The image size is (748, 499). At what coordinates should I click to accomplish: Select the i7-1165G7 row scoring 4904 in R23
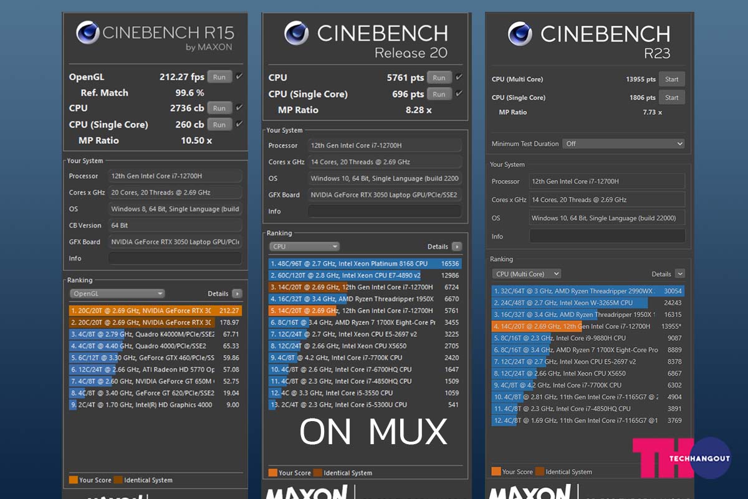[x=588, y=397]
